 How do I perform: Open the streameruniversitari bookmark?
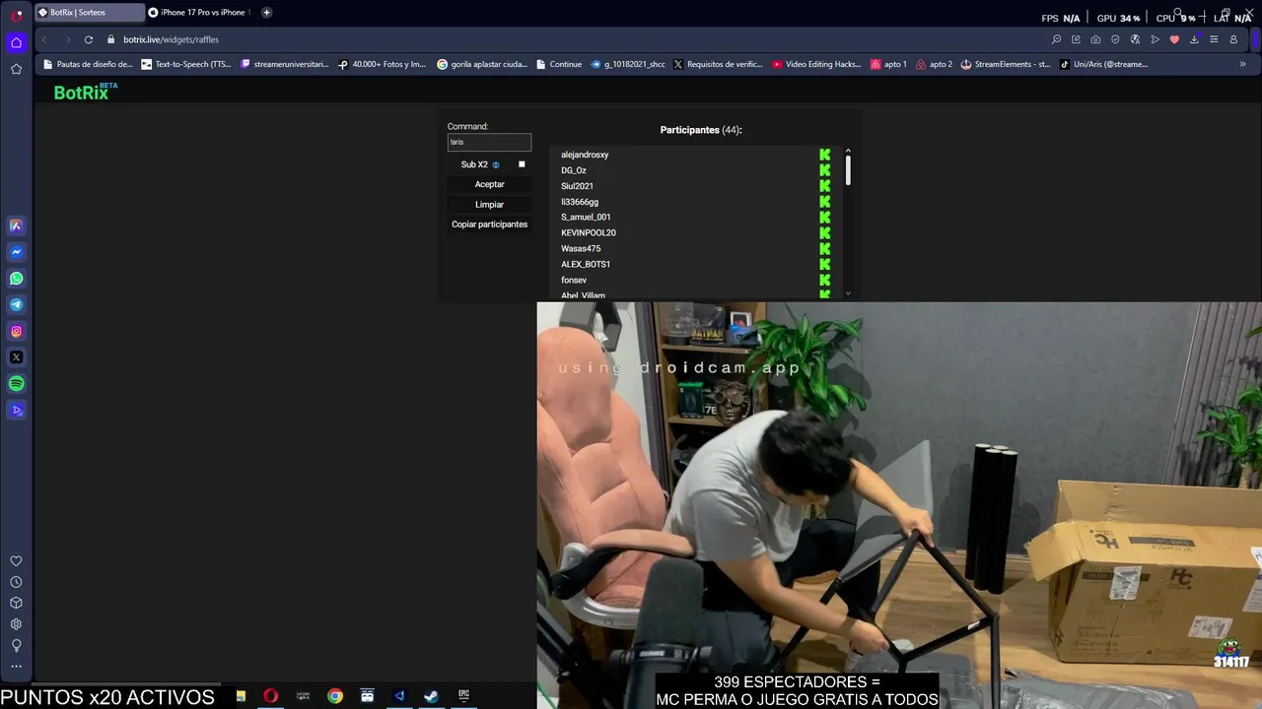[x=285, y=64]
